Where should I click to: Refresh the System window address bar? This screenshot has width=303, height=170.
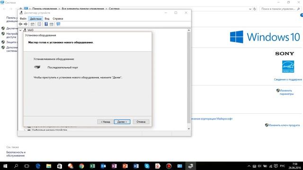click(x=255, y=9)
